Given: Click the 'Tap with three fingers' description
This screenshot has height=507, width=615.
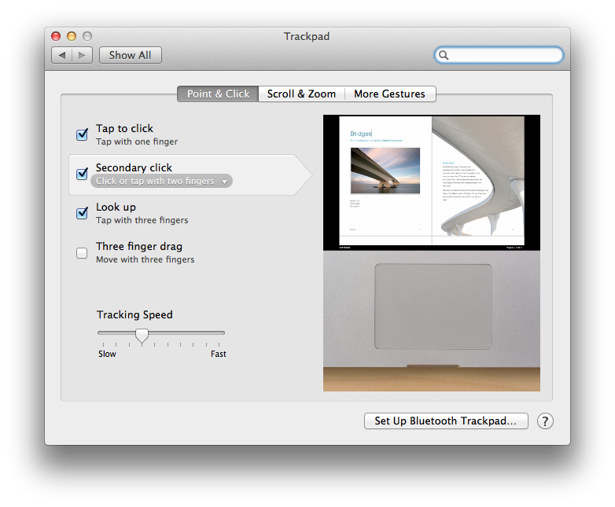Looking at the screenshot, I should pos(142,220).
